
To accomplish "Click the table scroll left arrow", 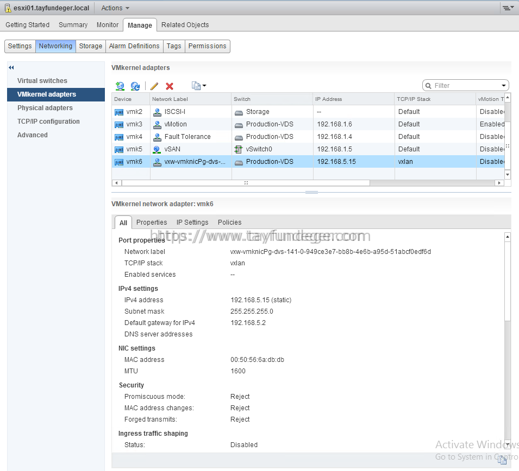I will coord(116,183).
